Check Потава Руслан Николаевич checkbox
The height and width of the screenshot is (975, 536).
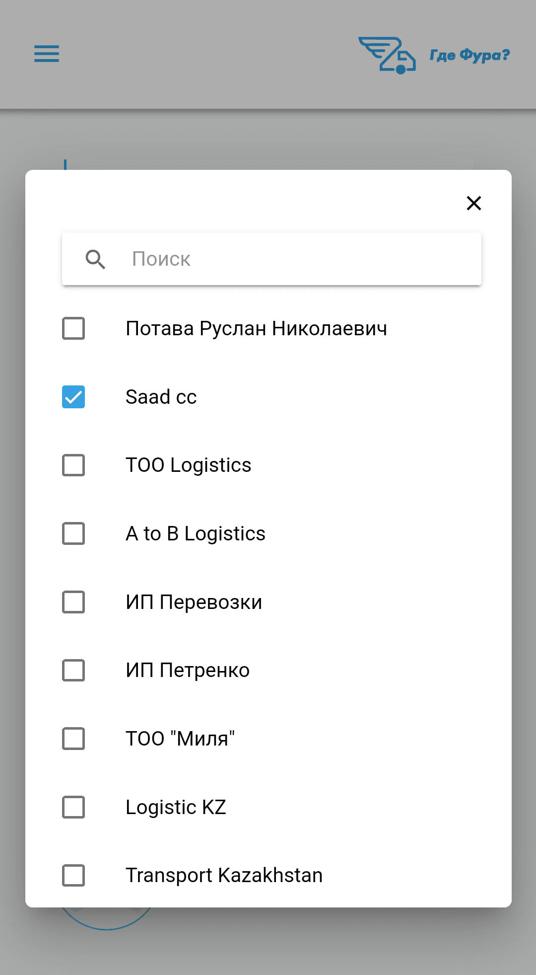(x=73, y=328)
